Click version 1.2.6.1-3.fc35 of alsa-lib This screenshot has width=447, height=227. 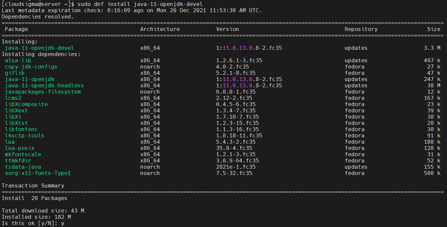pyautogui.click(x=239, y=61)
